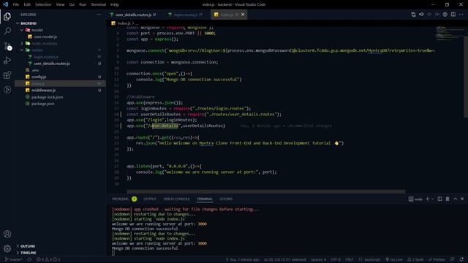Image resolution: width=468 pixels, height=263 pixels.
Task: Click the editor horizontal scrollbar
Action: coord(266,191)
